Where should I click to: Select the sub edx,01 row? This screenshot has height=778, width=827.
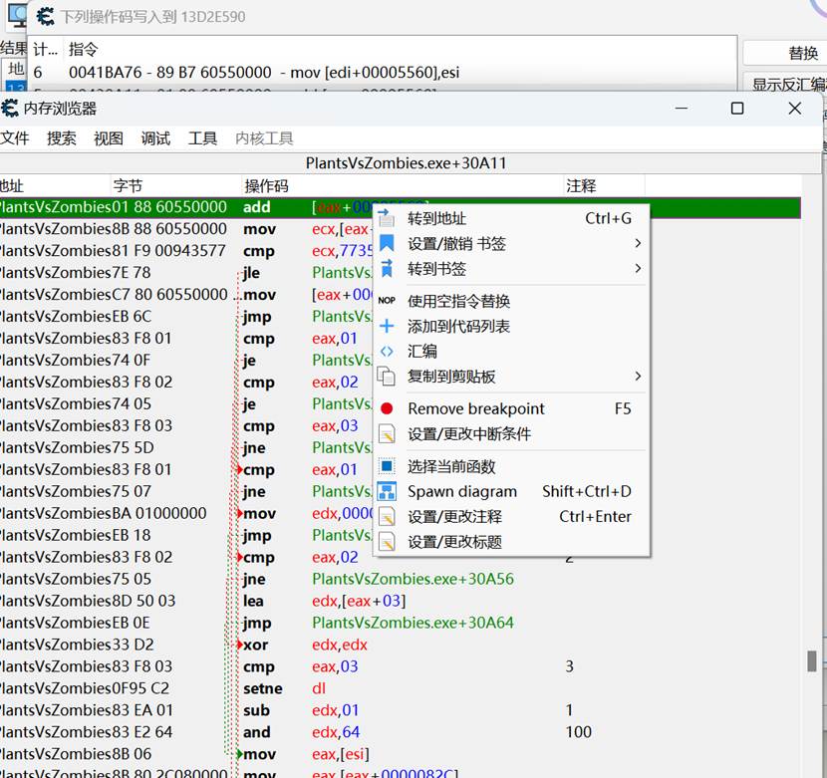(x=401, y=710)
